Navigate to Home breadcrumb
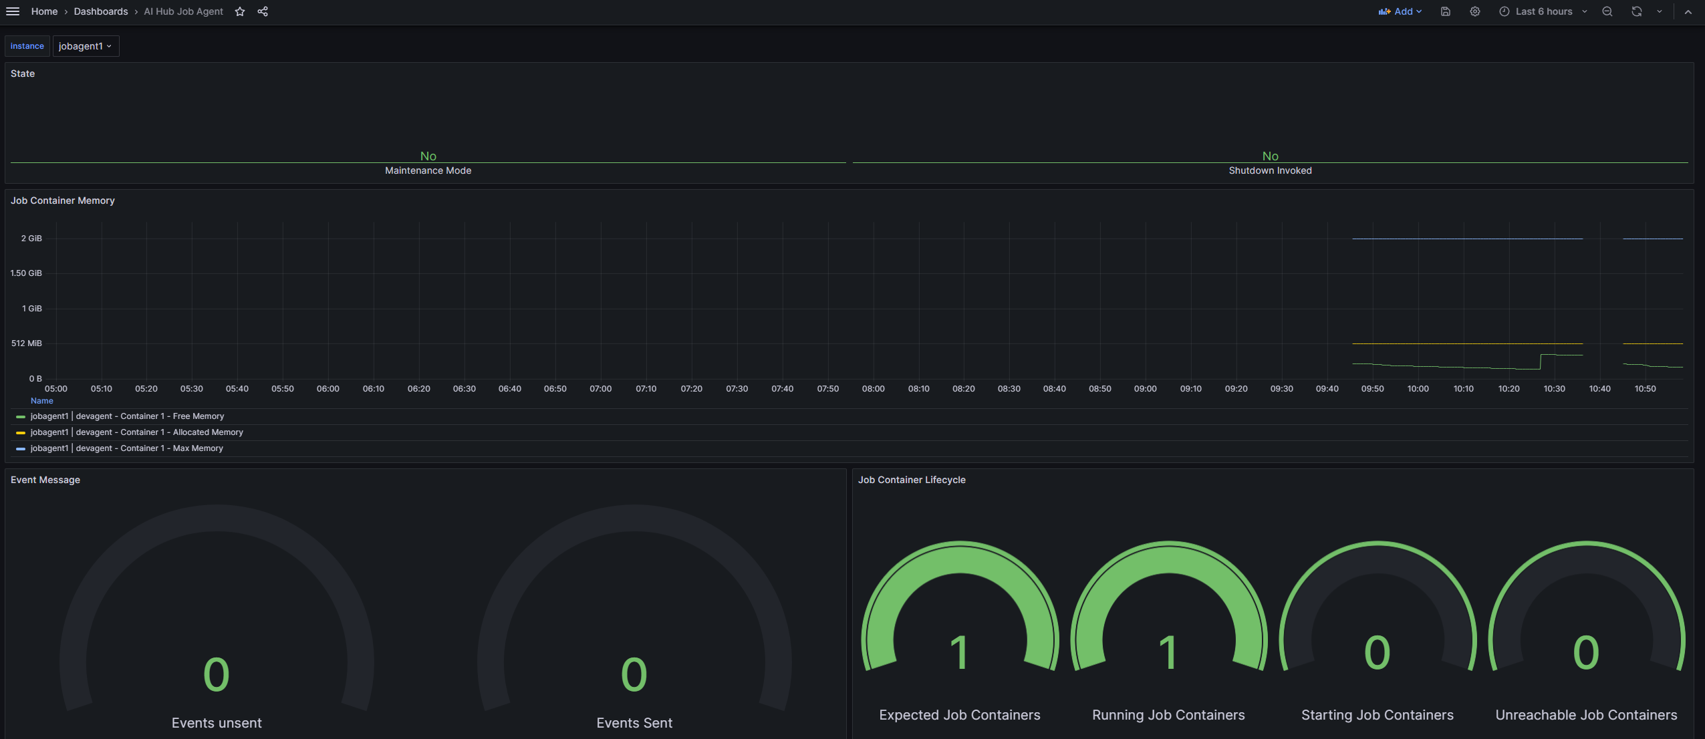1705x739 pixels. (44, 11)
